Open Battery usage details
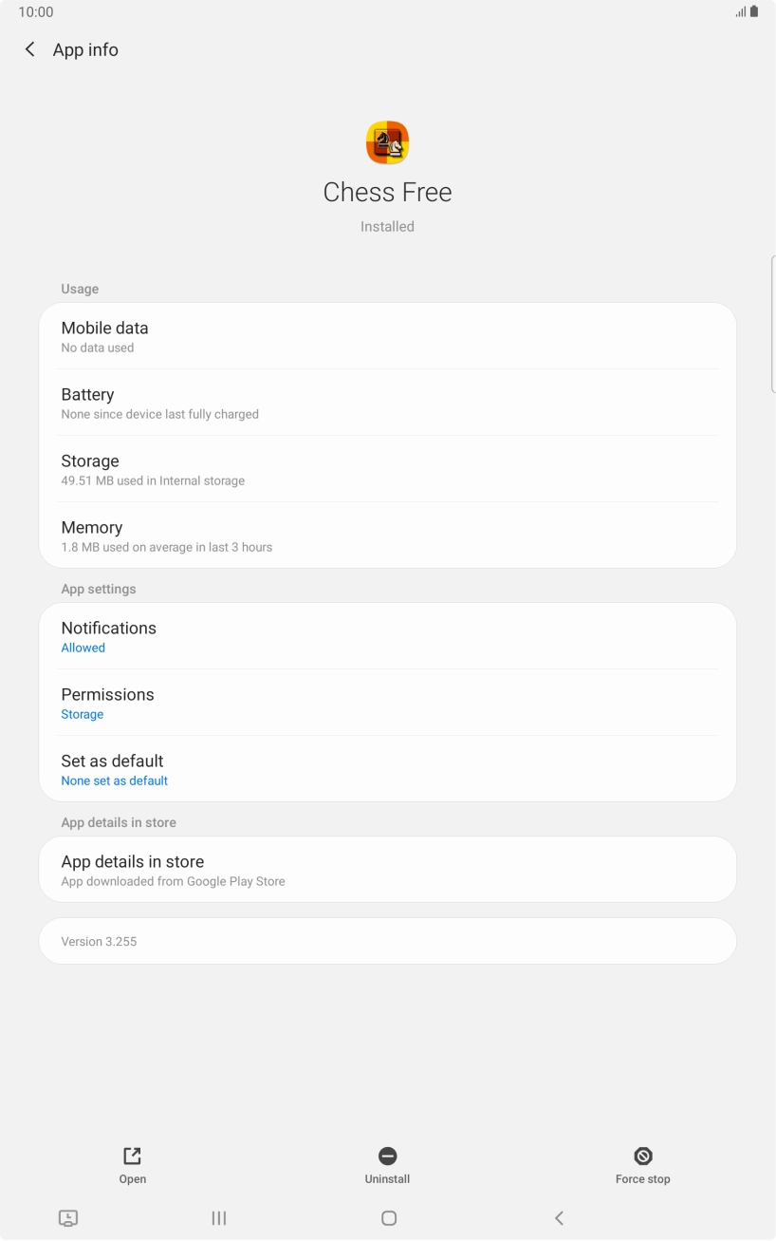776x1241 pixels. 387,403
